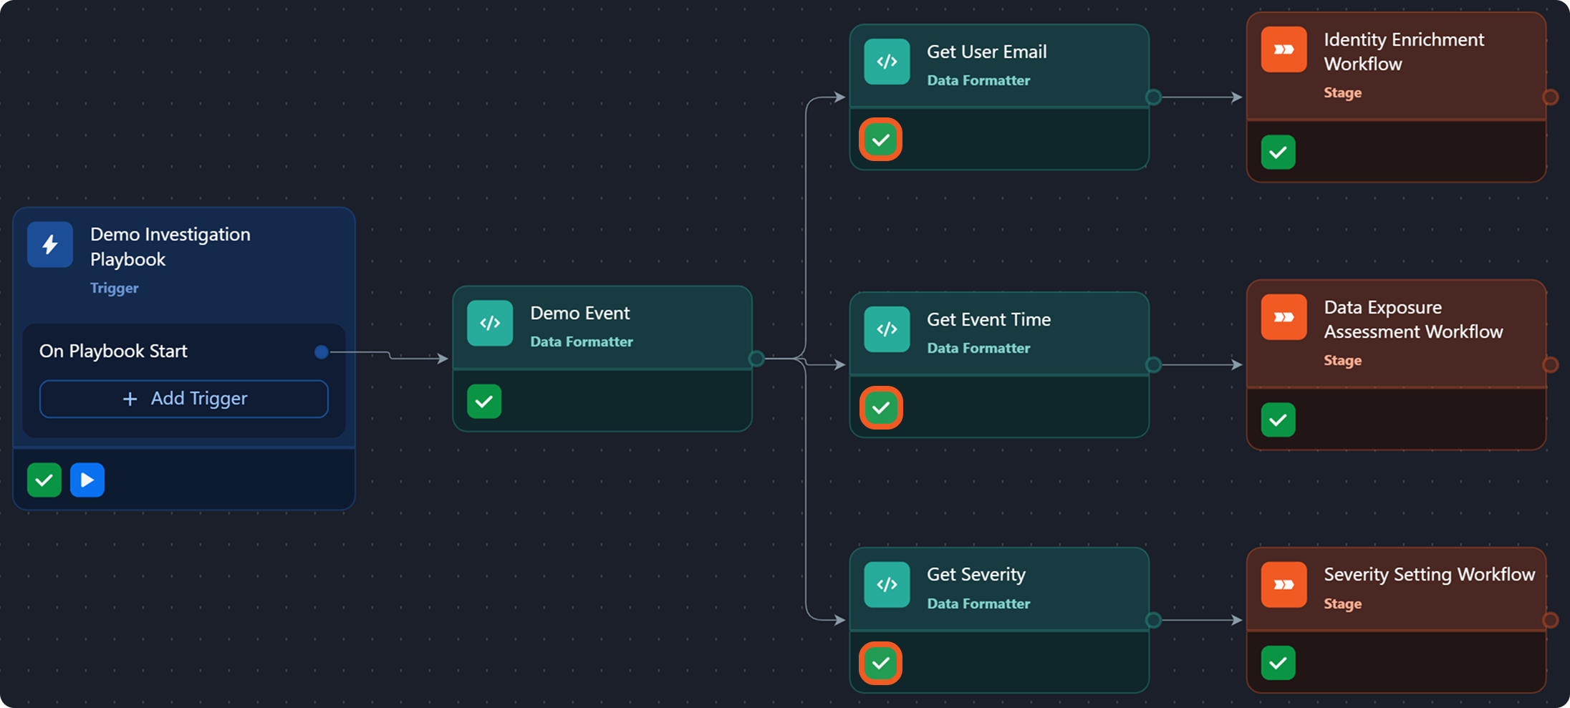Click the Add Trigger button

pos(184,399)
